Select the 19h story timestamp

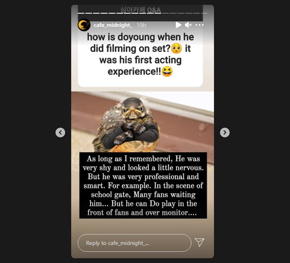pyautogui.click(x=141, y=25)
